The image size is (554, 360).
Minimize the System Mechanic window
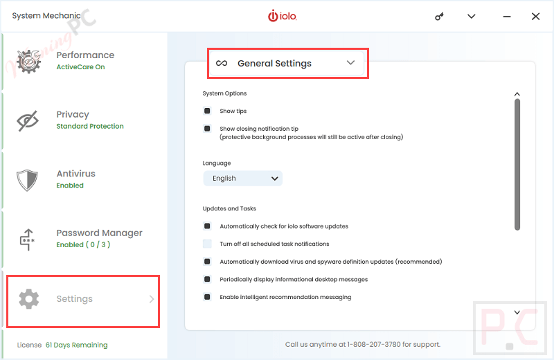point(507,16)
